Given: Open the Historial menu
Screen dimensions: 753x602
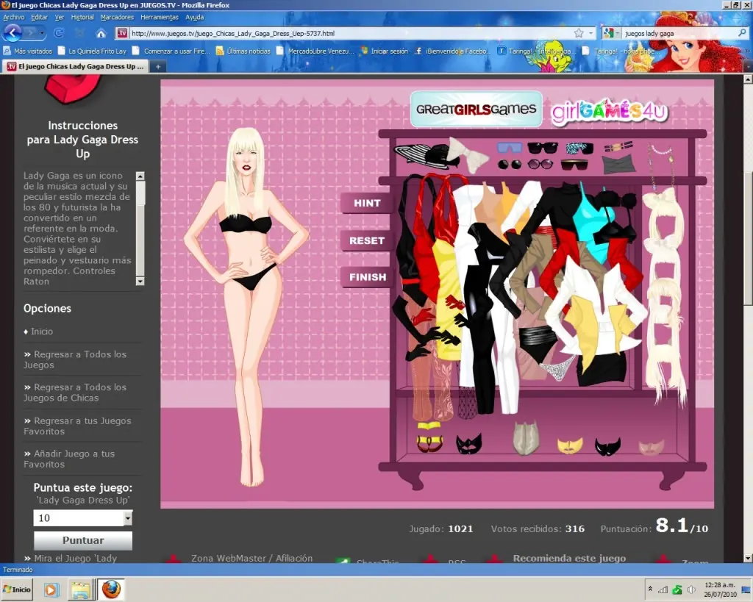Looking at the screenshot, I should (x=82, y=18).
